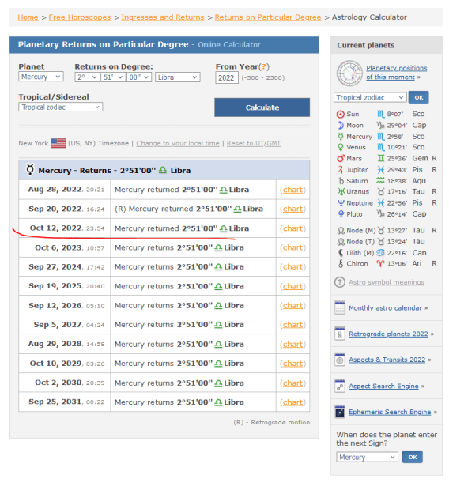Go to Ingresses and Returns breadcrumb
449x494 pixels.
click(163, 17)
